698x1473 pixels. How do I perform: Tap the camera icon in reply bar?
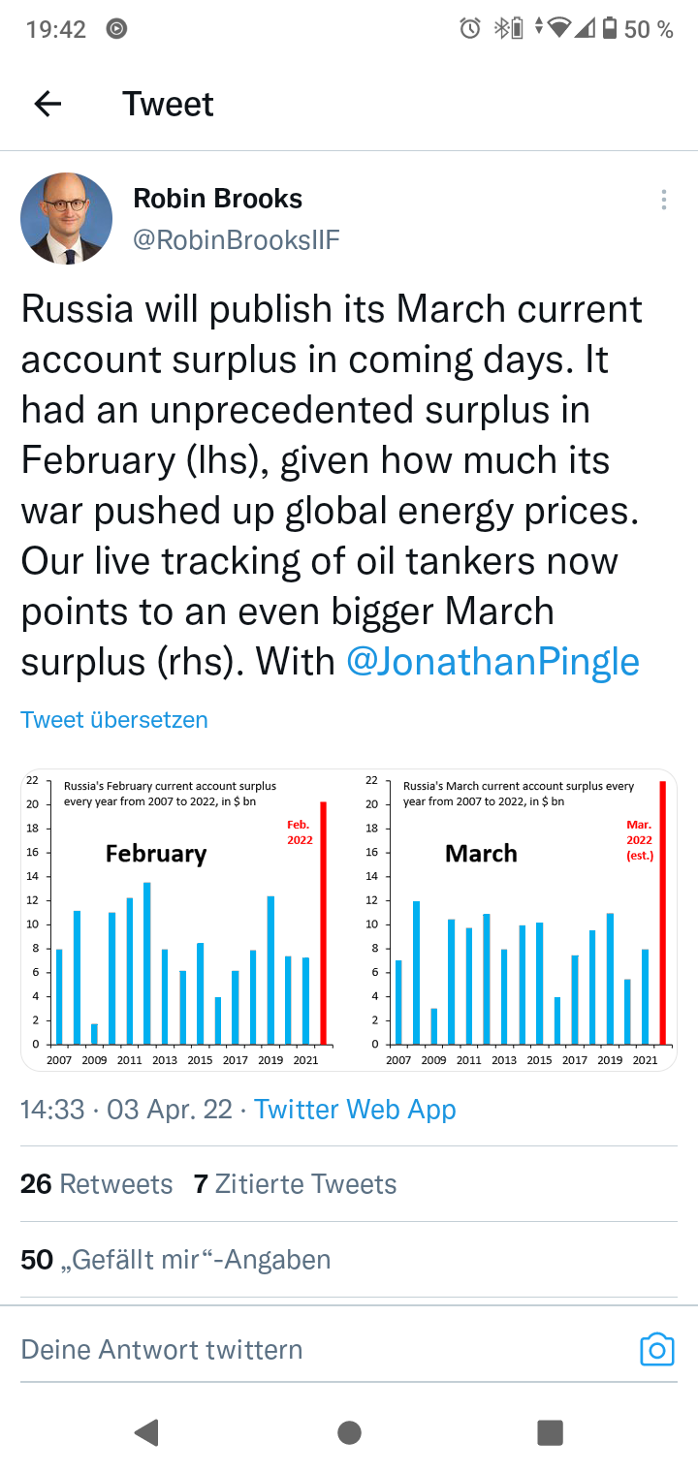(656, 1349)
